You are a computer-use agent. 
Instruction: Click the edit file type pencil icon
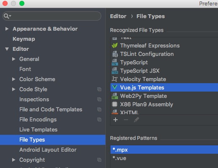[137, 120]
